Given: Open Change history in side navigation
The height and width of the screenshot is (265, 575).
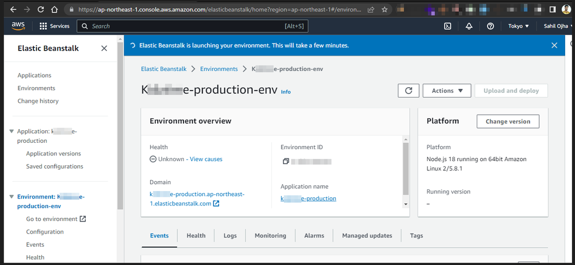Looking at the screenshot, I should [38, 101].
